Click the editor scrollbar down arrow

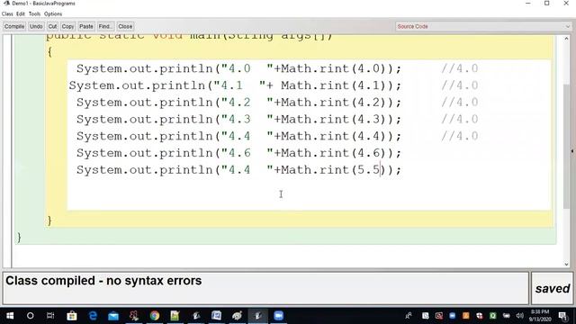[566, 264]
